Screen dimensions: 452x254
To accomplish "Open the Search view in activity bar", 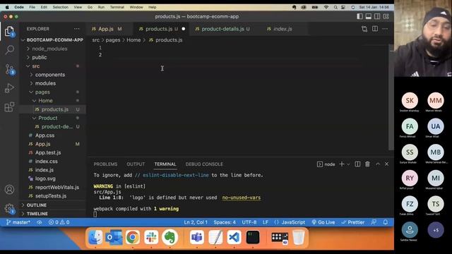I will click(x=9, y=50).
